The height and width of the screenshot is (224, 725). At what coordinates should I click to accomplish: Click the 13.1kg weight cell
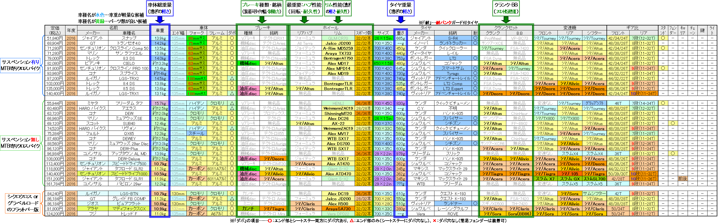(x=160, y=93)
